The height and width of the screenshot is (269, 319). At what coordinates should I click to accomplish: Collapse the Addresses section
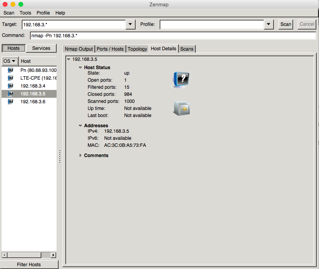(x=81, y=126)
